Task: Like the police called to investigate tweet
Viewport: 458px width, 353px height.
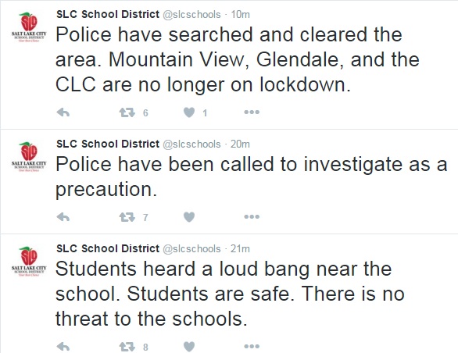Action: click(189, 217)
